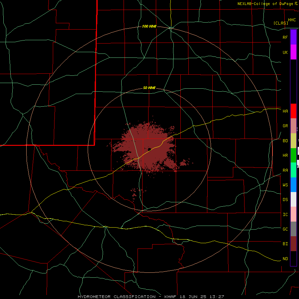
Task: Click the GR legend label
Action: point(285,126)
